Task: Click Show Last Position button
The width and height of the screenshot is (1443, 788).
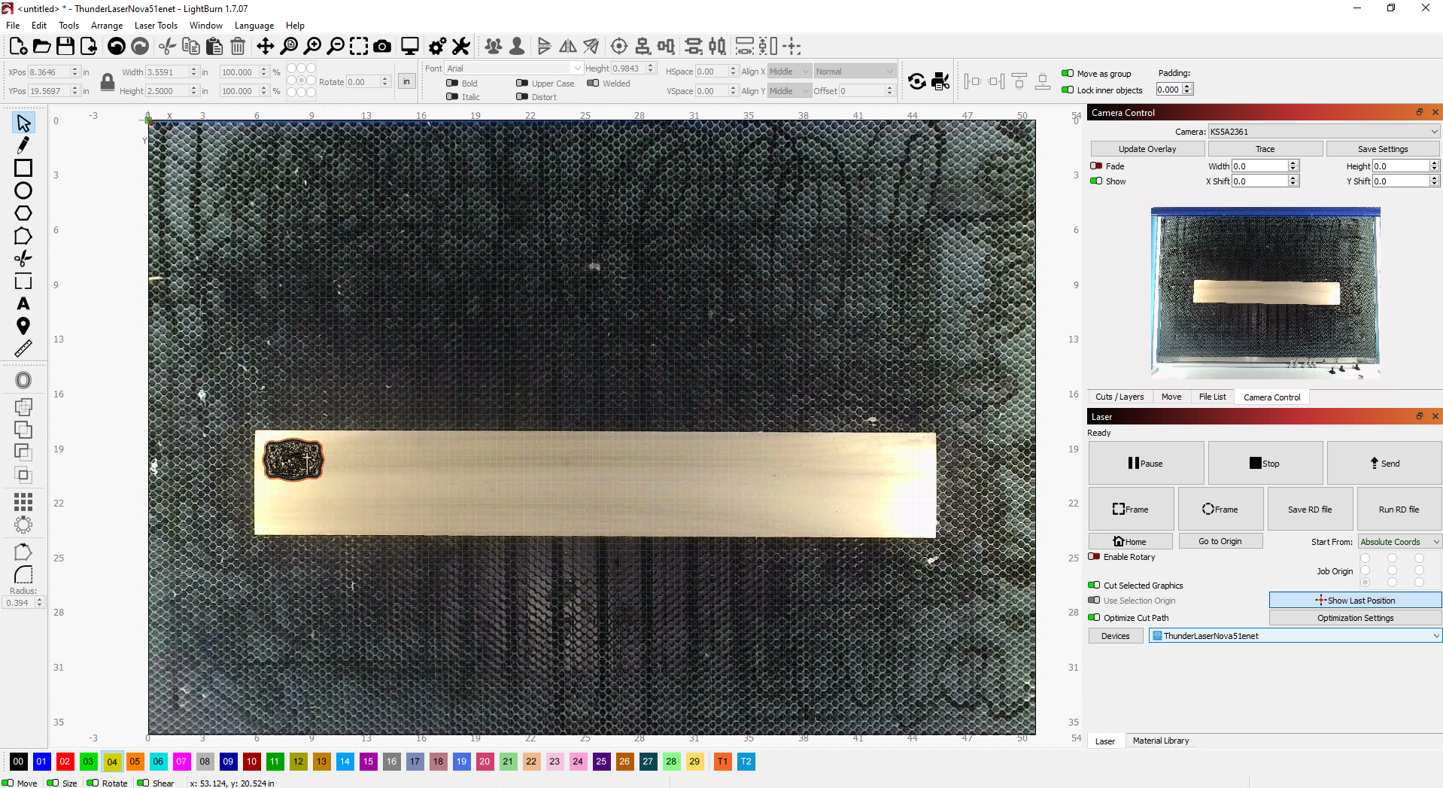Action: pos(1355,601)
